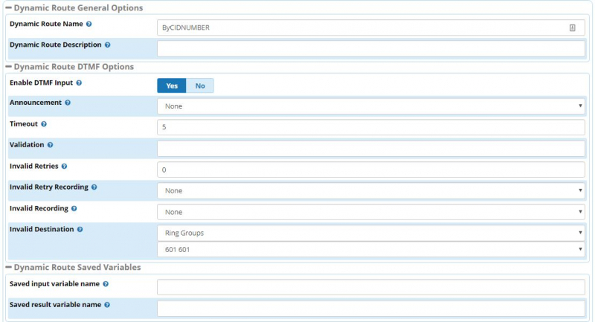Collapse Dynamic Route General Options section

point(8,8)
